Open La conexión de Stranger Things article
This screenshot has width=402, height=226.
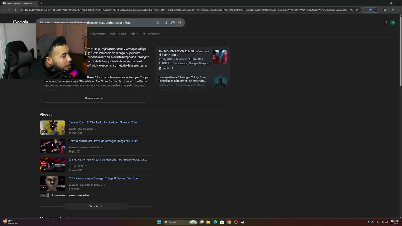pyautogui.click(x=183, y=79)
